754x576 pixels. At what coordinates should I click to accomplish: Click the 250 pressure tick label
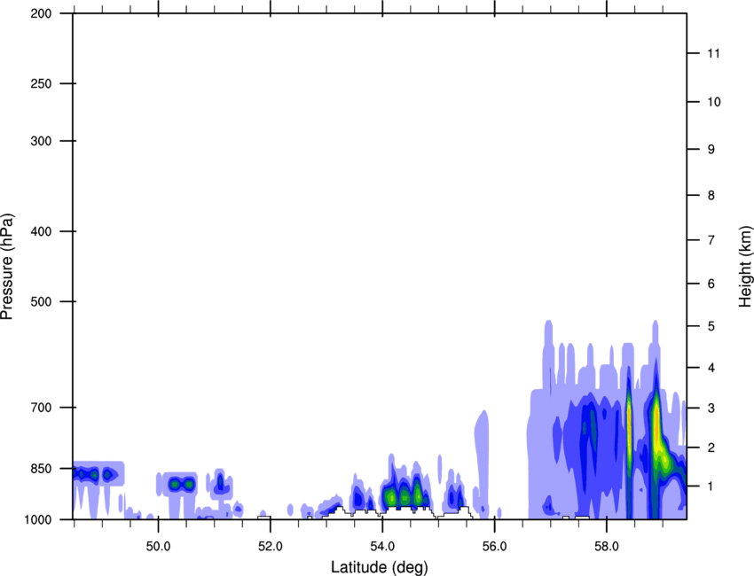click(41, 83)
